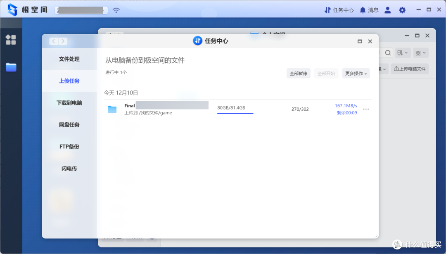Click the 任务中心 title transfer icon
Image resolution: width=446 pixels, height=254 pixels.
pyautogui.click(x=197, y=40)
